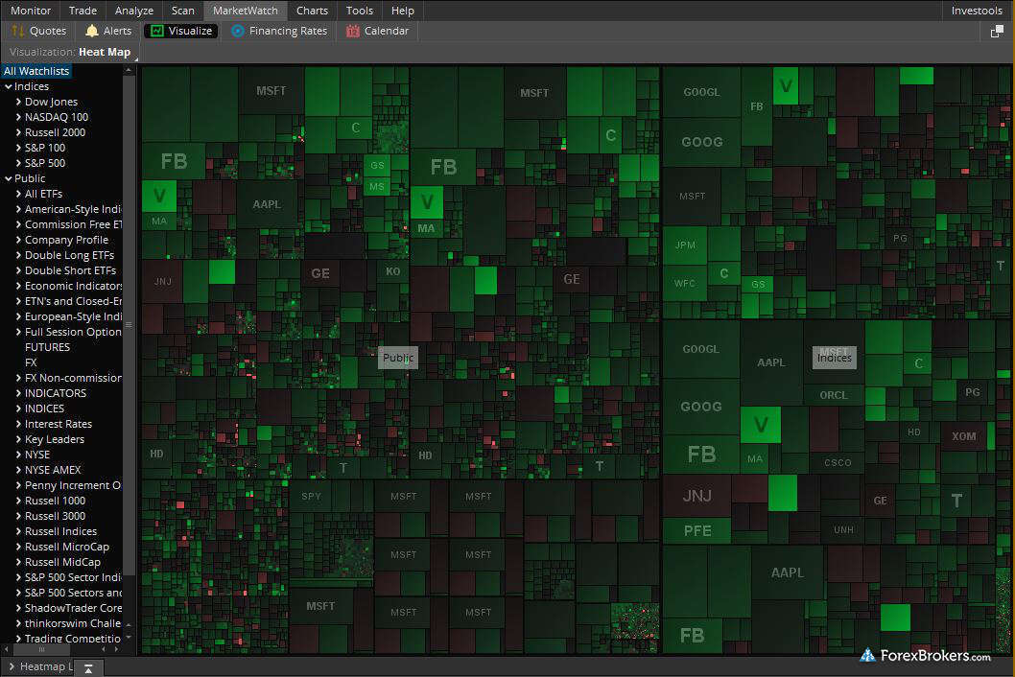Select the Russell MidCap watchlist
This screenshot has height=677, width=1015.
62,563
